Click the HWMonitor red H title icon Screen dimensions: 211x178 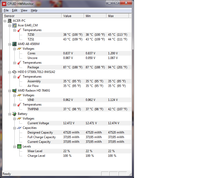[x=4, y=4]
